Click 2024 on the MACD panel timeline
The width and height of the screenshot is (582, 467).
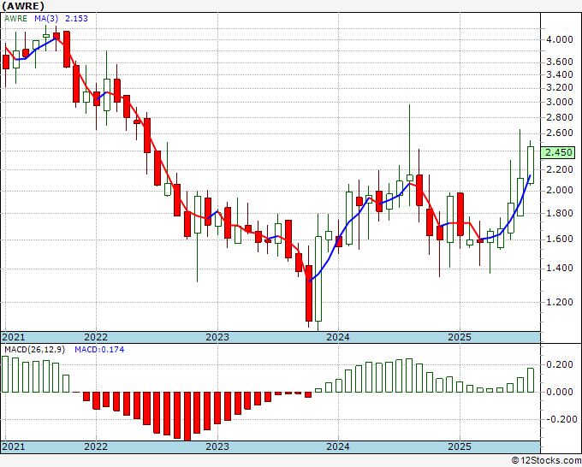point(338,447)
